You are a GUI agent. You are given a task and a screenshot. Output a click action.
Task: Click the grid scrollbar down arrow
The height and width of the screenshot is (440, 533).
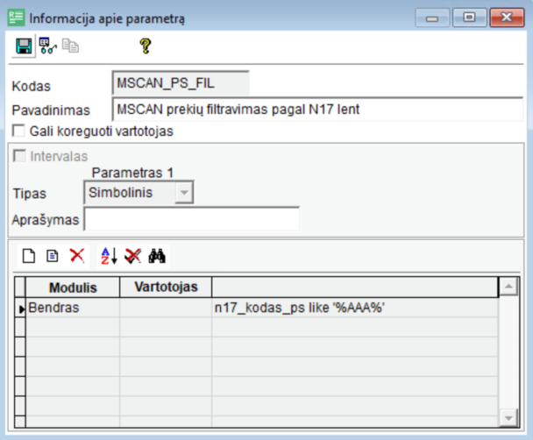click(506, 416)
